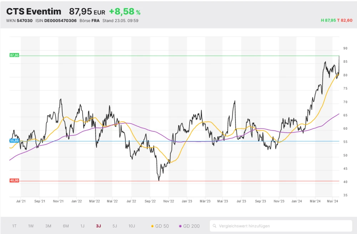Click the purple GD 200 color dot
The image size is (357, 234).
click(180, 226)
